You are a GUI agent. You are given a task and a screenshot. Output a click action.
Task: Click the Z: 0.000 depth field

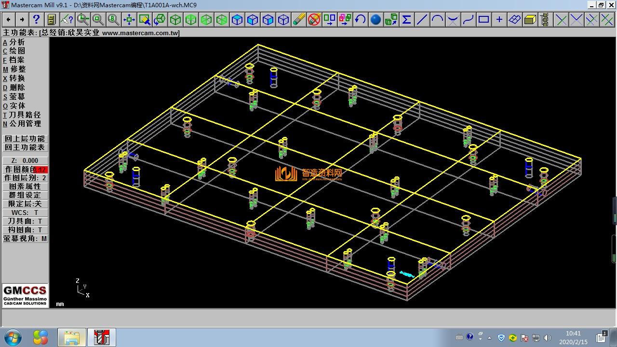[x=25, y=160]
